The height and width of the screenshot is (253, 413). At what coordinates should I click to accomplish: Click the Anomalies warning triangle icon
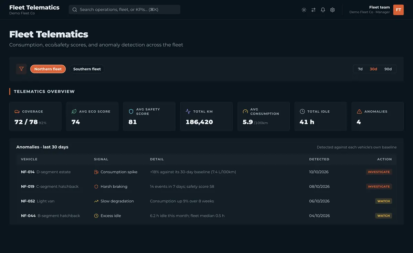pos(359,111)
